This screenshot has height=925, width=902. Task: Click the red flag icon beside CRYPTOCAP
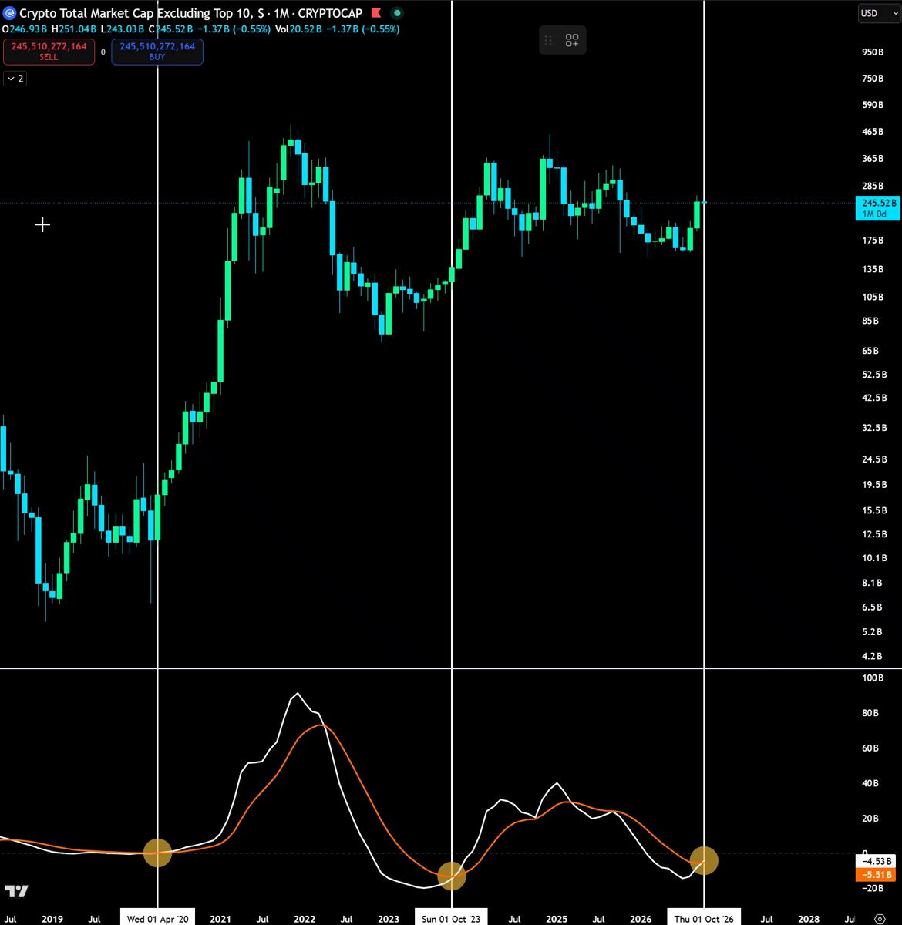coord(376,13)
